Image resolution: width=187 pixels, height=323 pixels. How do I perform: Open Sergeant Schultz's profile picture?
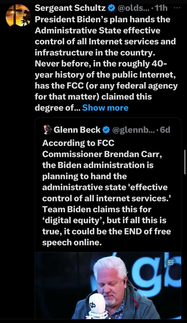coord(18,16)
